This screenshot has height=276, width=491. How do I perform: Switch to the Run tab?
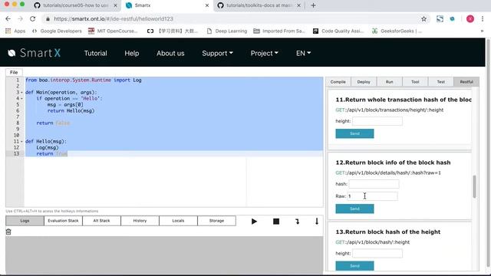389,82
